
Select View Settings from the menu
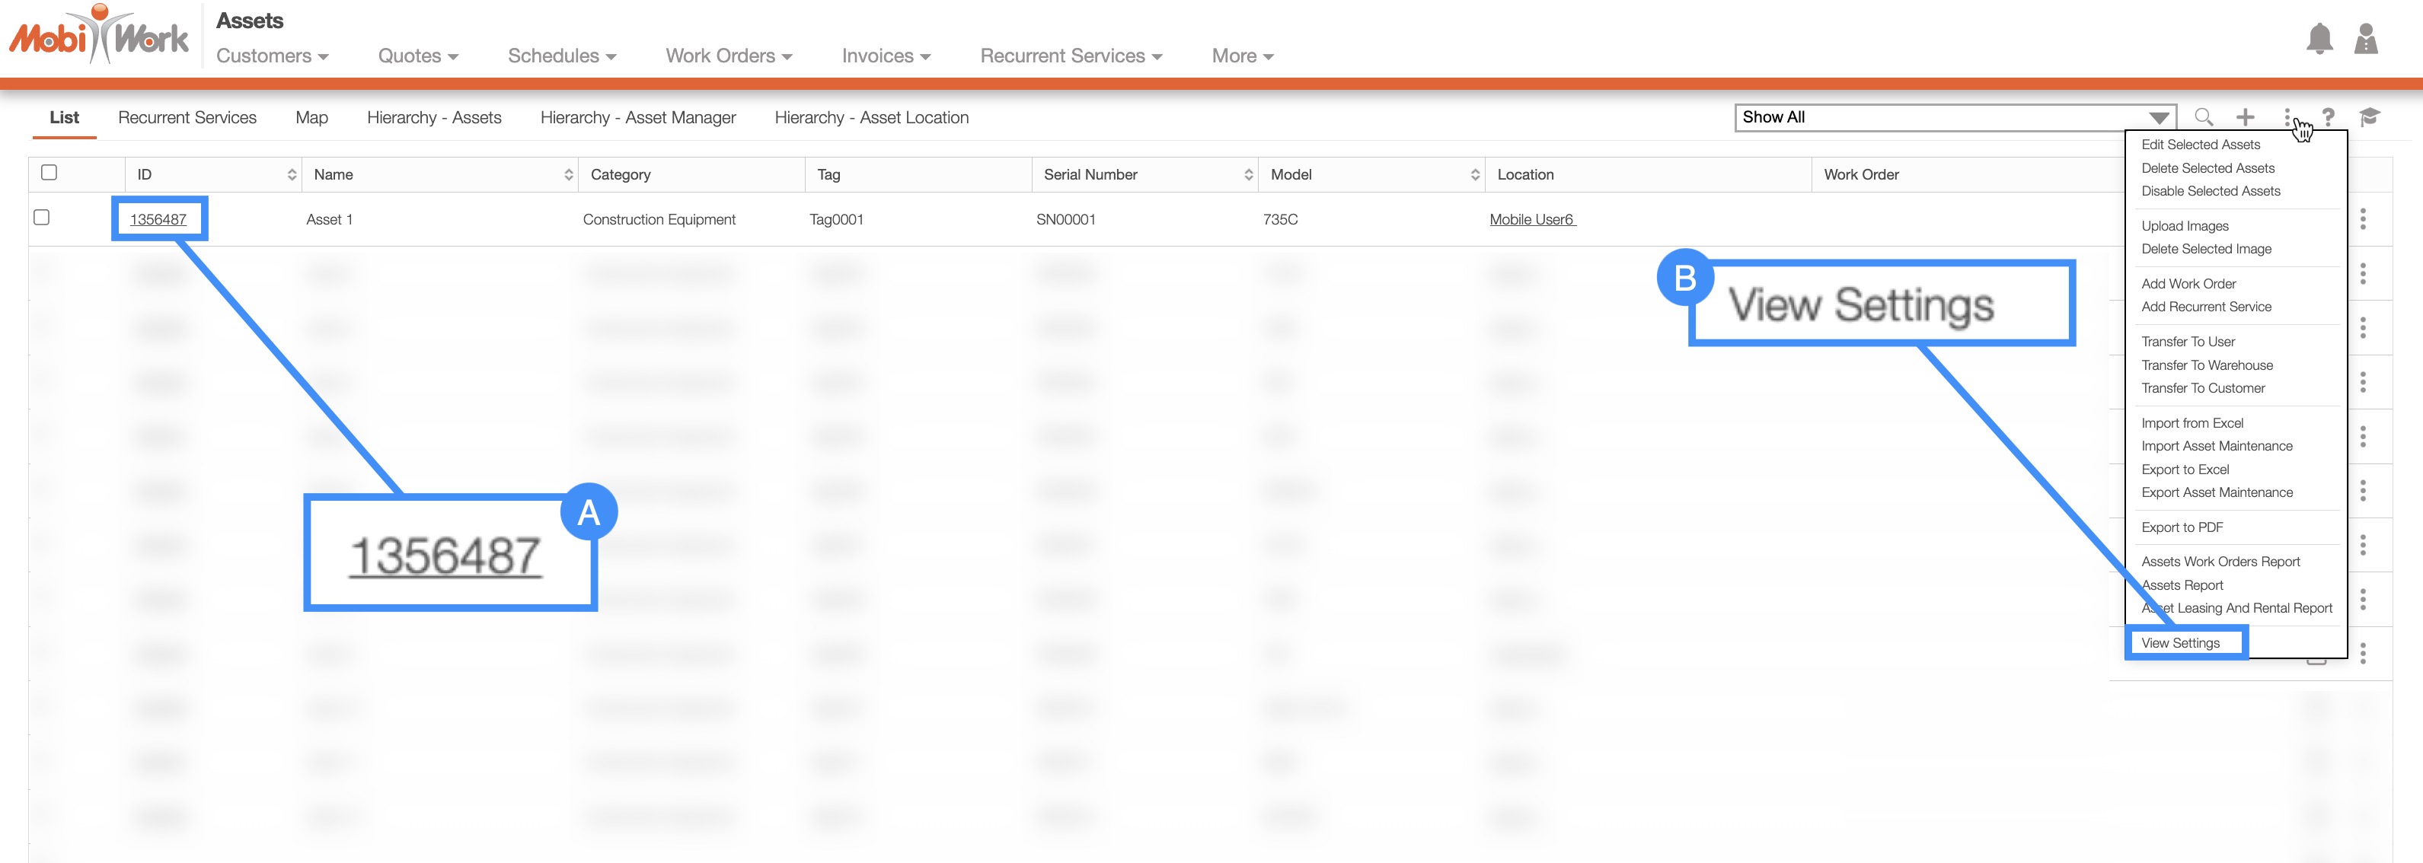(2180, 643)
